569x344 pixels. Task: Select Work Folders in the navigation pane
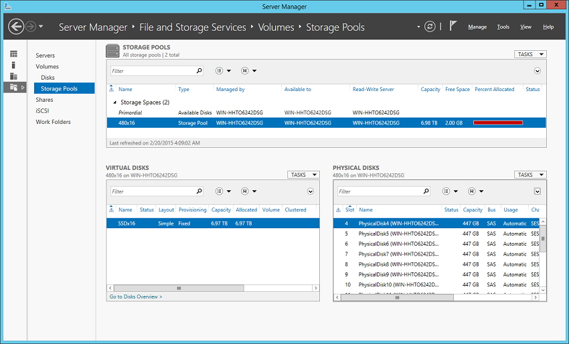[x=53, y=122]
